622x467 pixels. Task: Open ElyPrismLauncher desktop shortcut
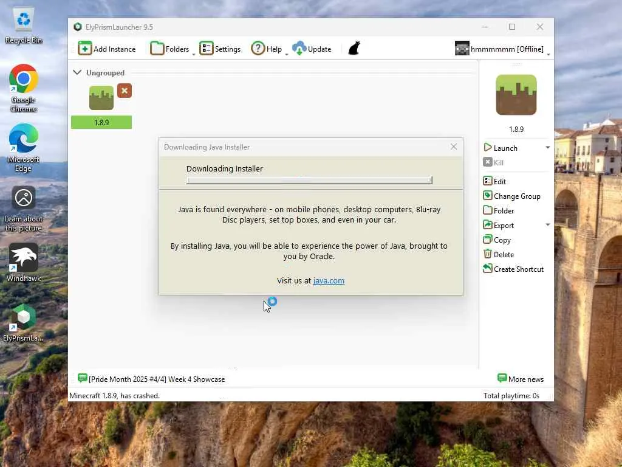point(24,323)
